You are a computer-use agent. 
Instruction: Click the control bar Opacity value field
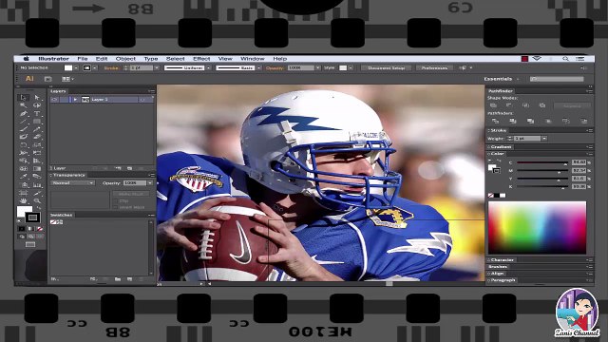point(301,67)
